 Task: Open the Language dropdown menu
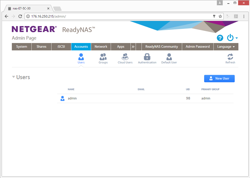[x=226, y=47]
